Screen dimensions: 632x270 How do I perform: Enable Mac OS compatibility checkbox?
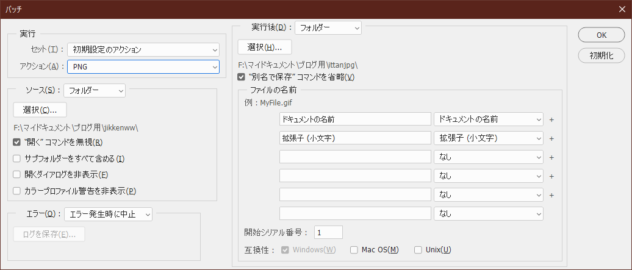coord(354,250)
